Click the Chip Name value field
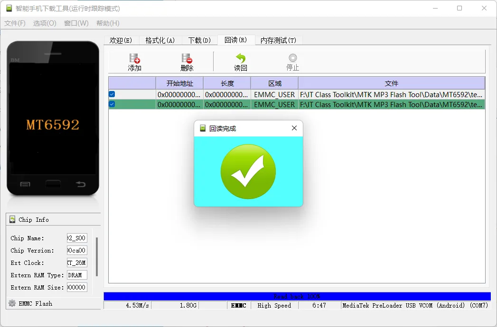This screenshot has width=497, height=327. click(77, 238)
